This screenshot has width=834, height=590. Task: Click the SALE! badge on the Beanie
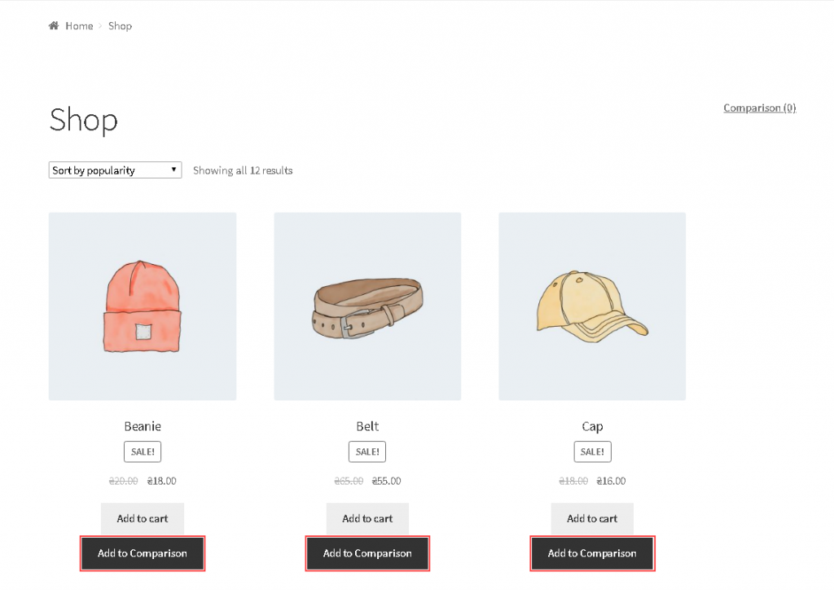142,451
